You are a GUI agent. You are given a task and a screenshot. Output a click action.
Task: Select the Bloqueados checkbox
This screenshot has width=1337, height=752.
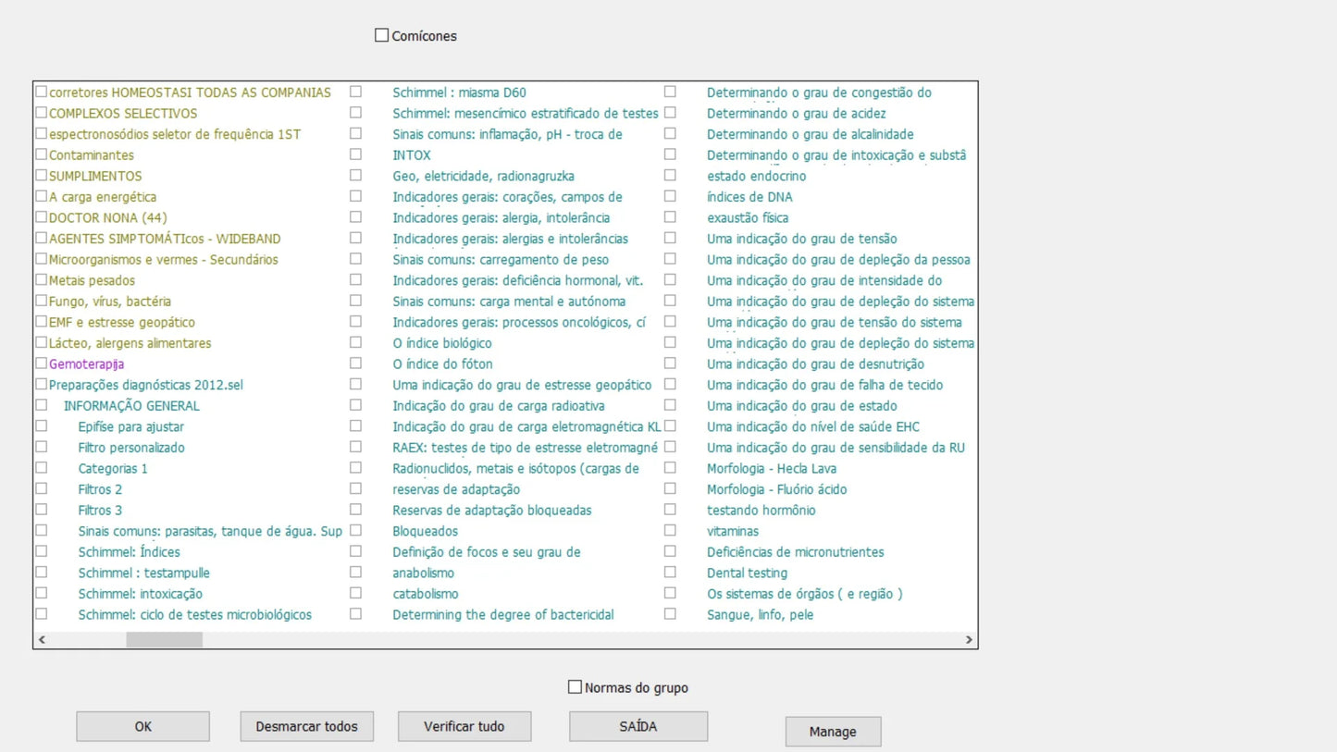pos(355,530)
